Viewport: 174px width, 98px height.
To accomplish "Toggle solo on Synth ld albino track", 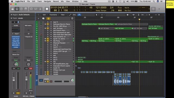I will [x=48, y=39].
